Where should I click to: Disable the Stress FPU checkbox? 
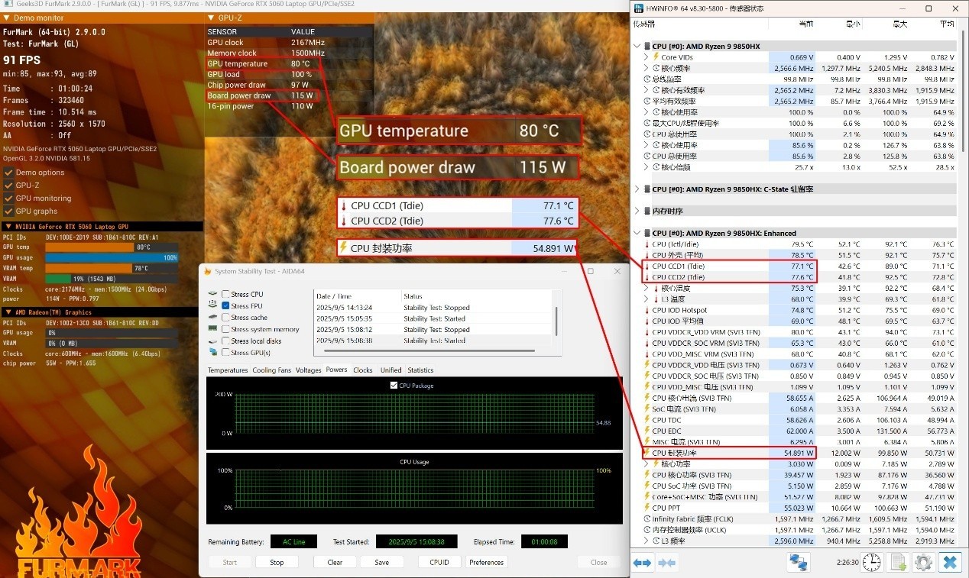[225, 306]
